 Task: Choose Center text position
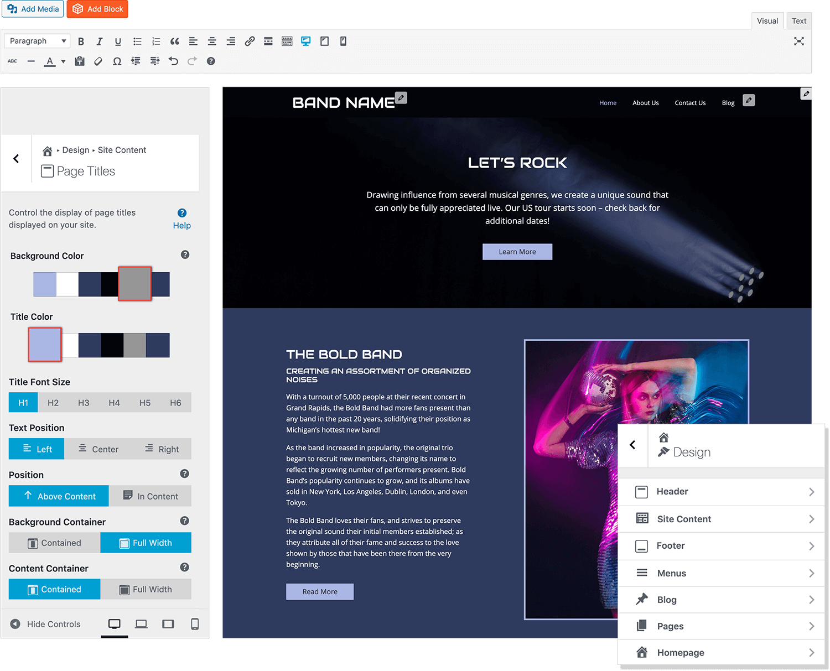[x=98, y=449]
